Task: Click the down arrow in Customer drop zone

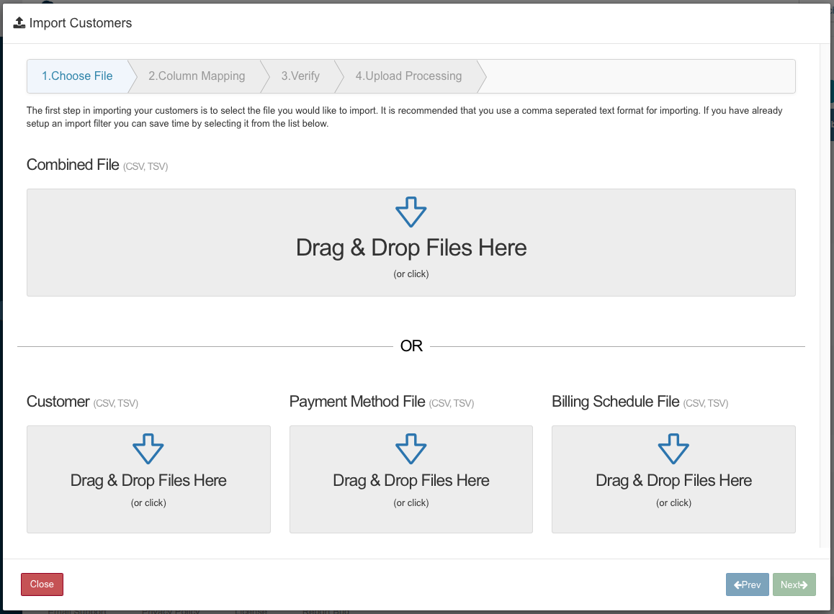Action: [148, 449]
